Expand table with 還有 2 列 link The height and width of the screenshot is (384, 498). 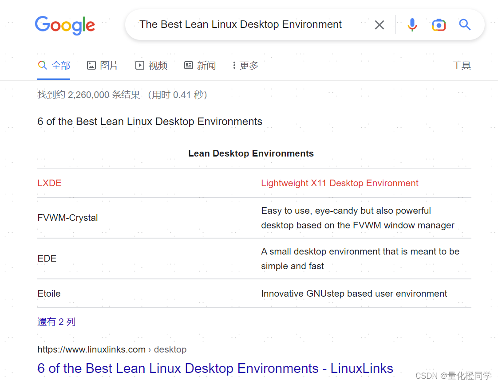point(56,322)
